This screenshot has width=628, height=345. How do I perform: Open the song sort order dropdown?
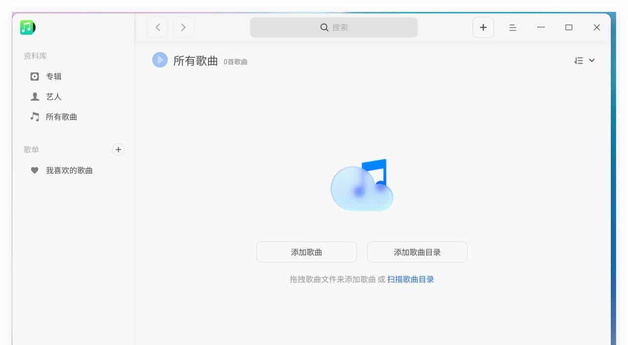pos(584,60)
